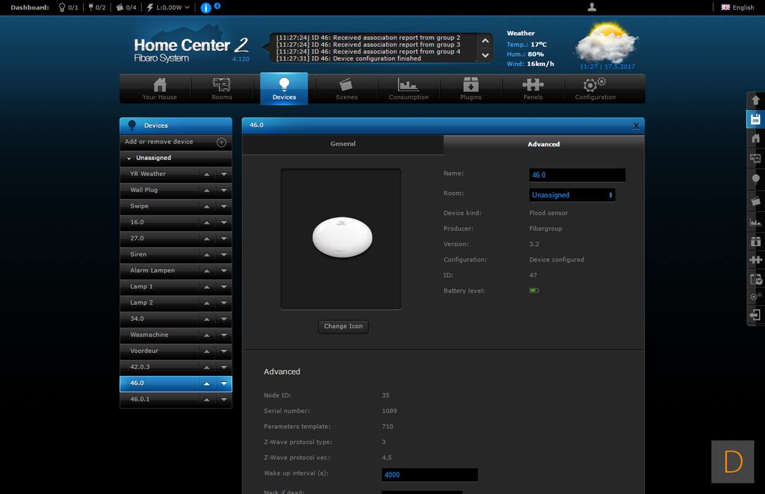Click the flood sensor device image
765x494 pixels.
point(341,238)
